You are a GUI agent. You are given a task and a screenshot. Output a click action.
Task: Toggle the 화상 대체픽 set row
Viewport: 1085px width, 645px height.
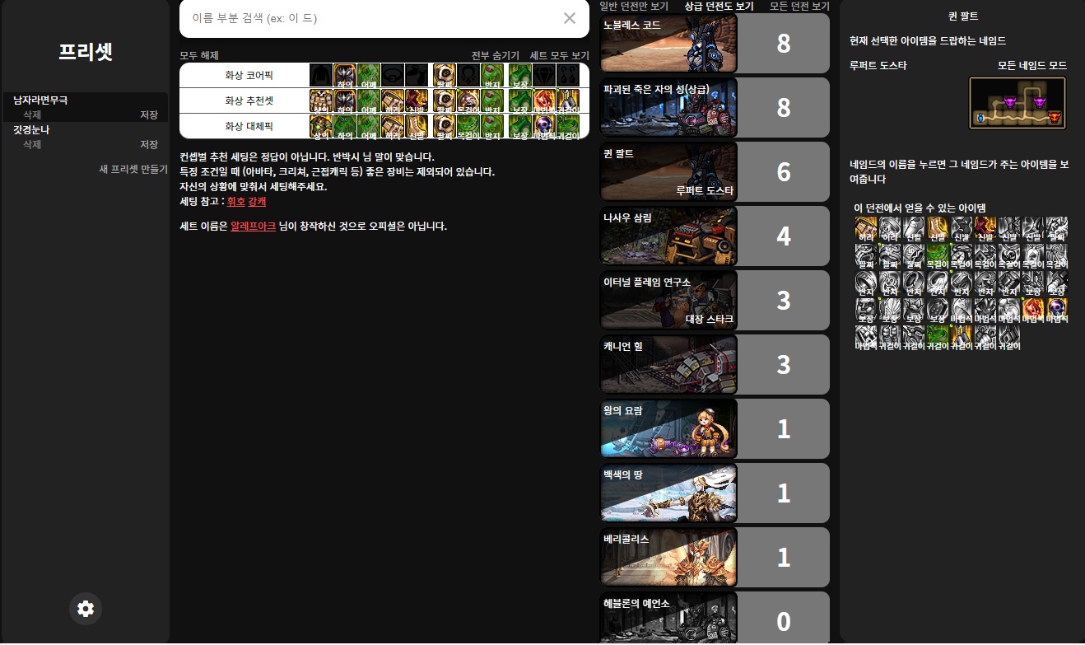244,126
